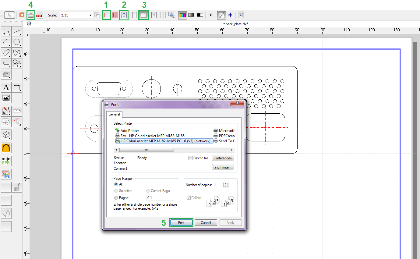Select Fax - HP ColorLaserJet printer entry

tap(152, 136)
